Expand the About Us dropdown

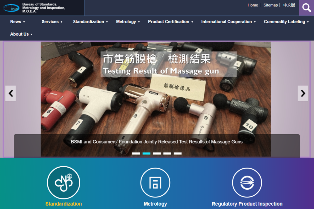[21, 34]
